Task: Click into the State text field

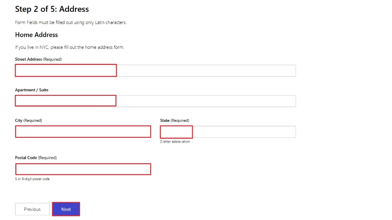Action: point(227,132)
